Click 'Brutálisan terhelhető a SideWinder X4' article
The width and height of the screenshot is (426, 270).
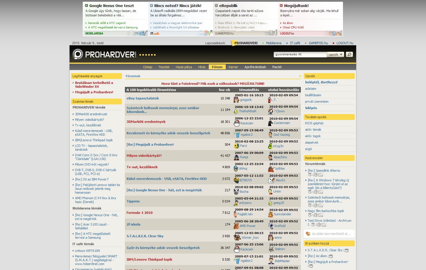(x=94, y=85)
